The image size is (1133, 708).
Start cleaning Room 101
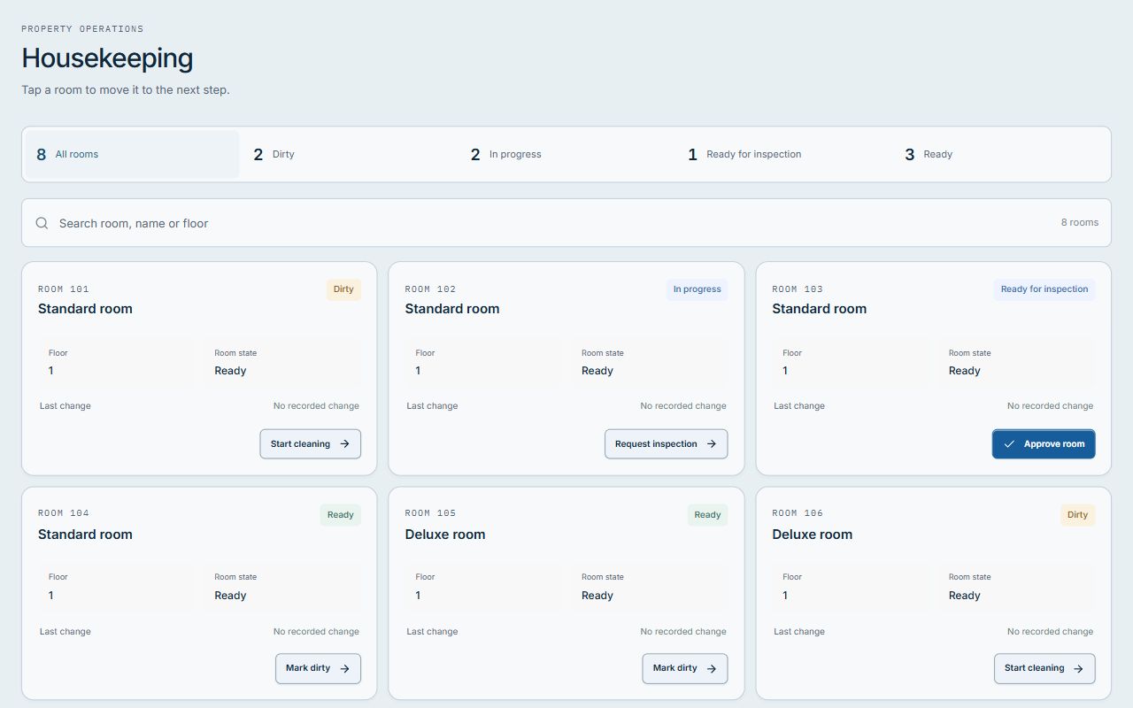point(310,444)
